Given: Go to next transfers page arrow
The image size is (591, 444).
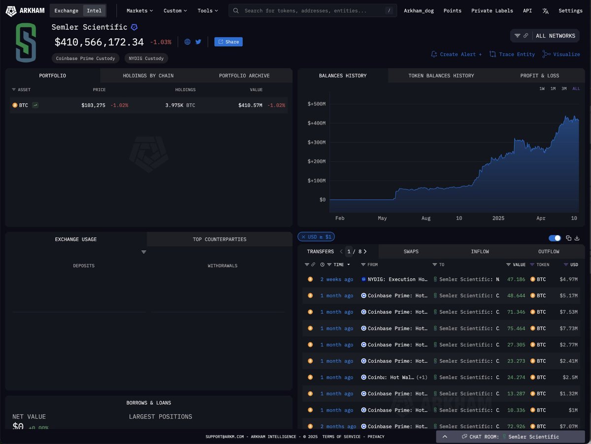Looking at the screenshot, I should 365,252.
